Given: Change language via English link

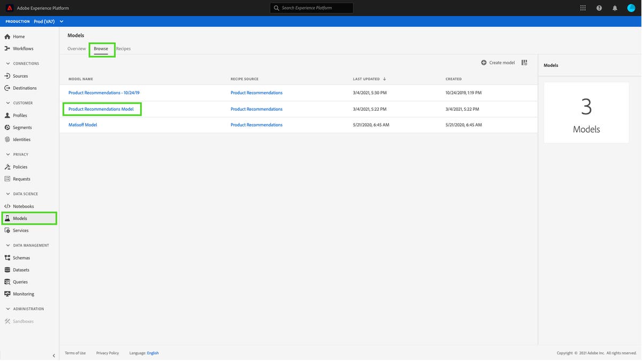Looking at the screenshot, I should point(153,353).
